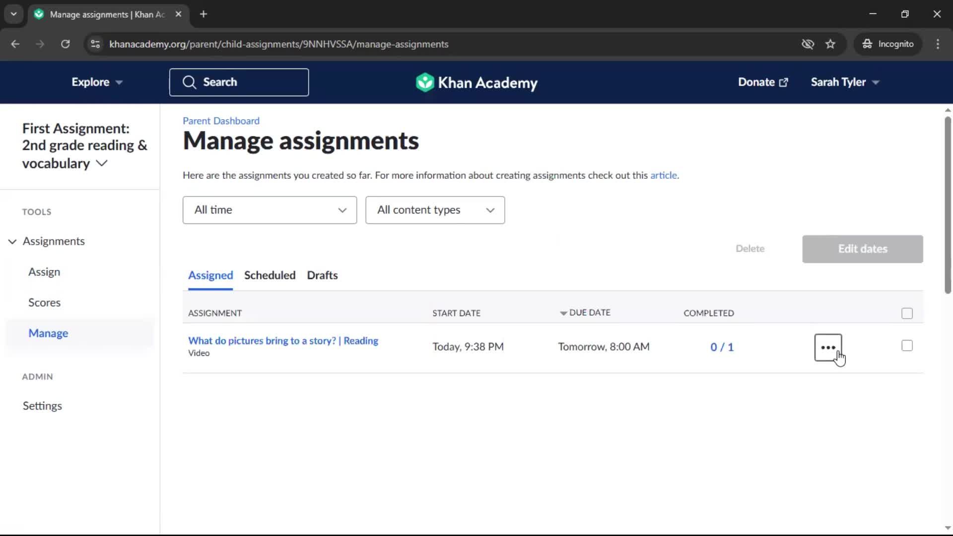
Task: Open the tab search dropdown arrow
Action: [14, 14]
